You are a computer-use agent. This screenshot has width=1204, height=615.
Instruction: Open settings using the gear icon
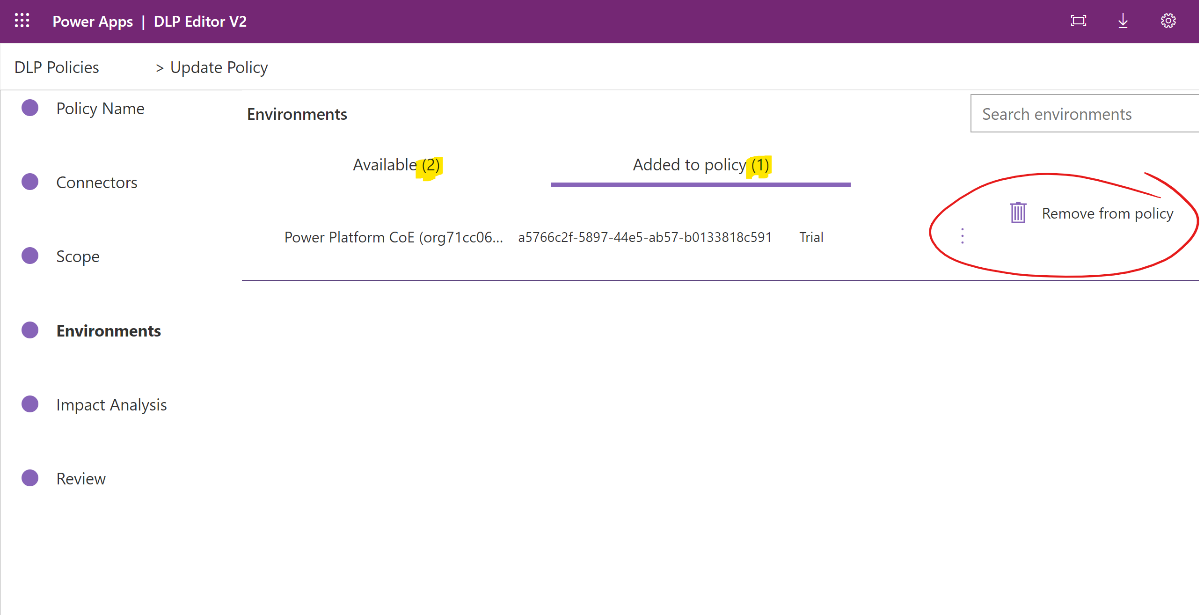click(x=1168, y=21)
